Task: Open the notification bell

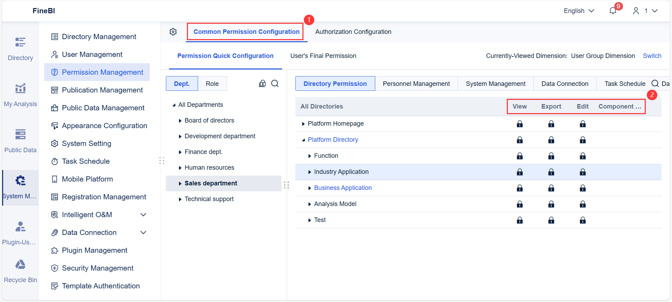Action: coord(613,11)
